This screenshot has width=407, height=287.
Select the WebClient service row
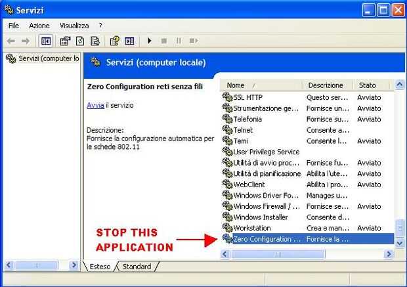[307, 185]
